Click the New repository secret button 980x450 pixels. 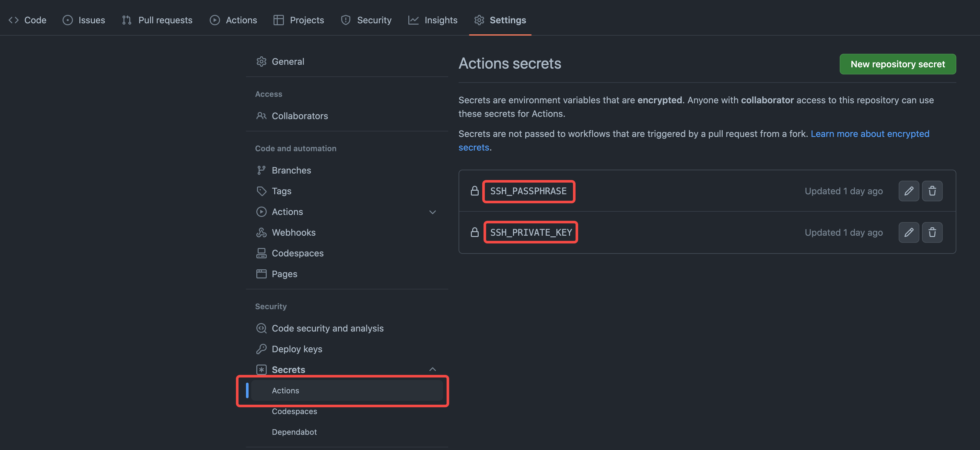pyautogui.click(x=898, y=64)
